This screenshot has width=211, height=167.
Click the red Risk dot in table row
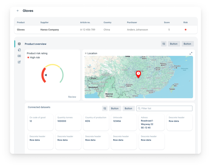click(185, 30)
